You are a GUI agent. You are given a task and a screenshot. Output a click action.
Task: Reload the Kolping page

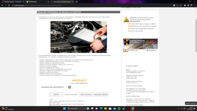[9, 5]
